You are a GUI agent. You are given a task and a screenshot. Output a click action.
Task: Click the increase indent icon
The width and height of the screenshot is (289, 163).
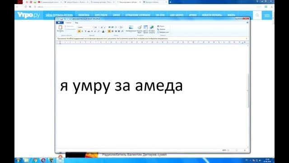pyautogui.click(x=112, y=27)
